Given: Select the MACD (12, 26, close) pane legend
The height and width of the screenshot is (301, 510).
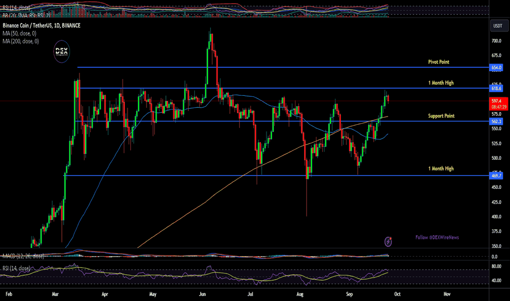Looking at the screenshot, I should coord(23,256).
